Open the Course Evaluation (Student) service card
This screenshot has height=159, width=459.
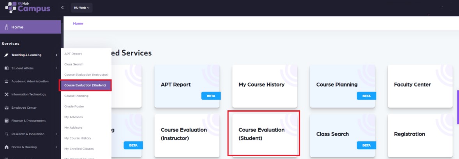pyautogui.click(x=264, y=133)
